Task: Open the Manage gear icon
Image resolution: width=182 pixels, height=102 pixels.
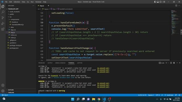Action: pyautogui.click(x=3, y=91)
